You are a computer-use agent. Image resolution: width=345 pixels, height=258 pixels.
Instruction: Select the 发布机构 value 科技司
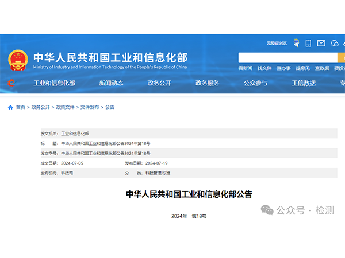click(67, 173)
